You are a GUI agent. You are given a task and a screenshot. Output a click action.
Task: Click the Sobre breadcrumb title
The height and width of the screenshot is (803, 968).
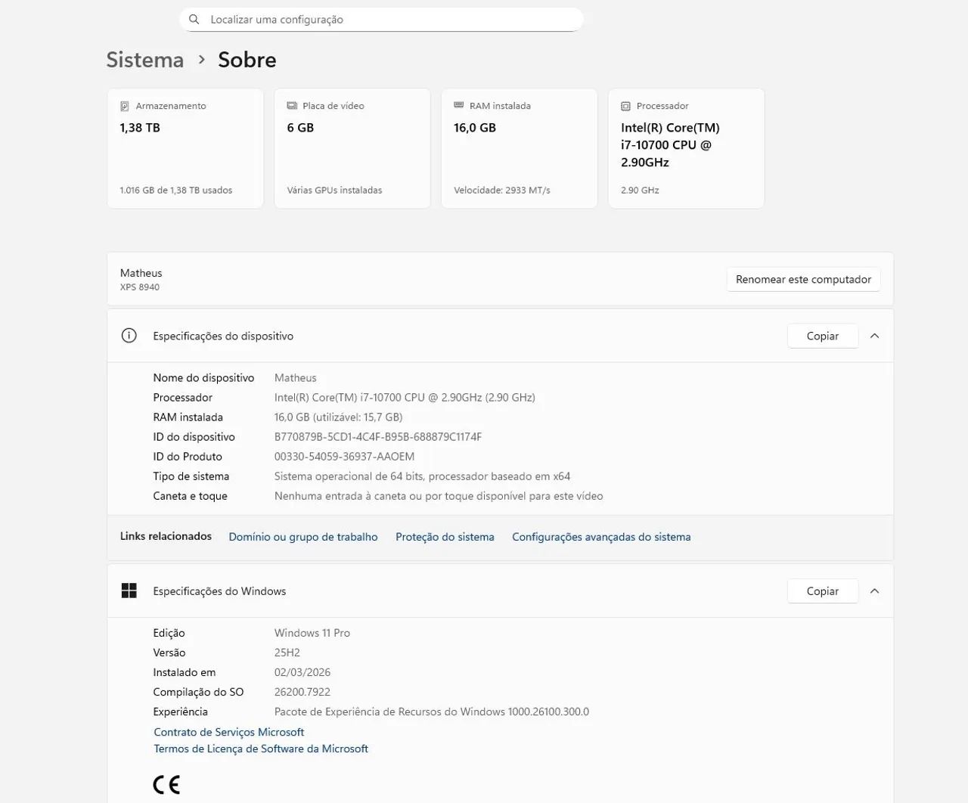click(247, 60)
